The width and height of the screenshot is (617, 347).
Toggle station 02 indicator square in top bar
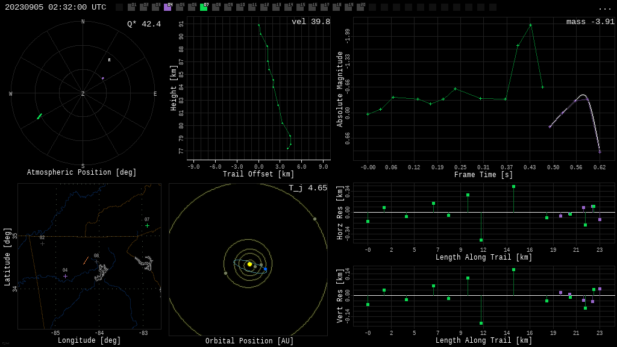tap(143, 7)
